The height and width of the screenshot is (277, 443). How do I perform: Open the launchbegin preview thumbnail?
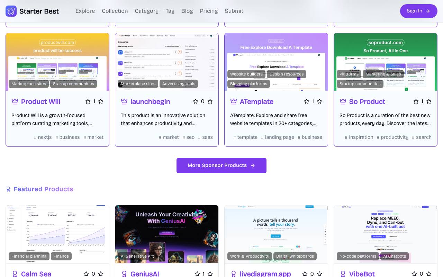point(167,62)
